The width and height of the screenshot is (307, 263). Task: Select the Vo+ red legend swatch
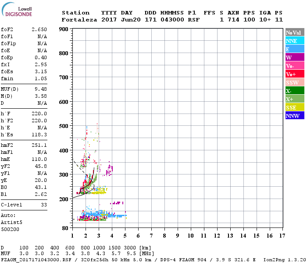pyautogui.click(x=295, y=74)
